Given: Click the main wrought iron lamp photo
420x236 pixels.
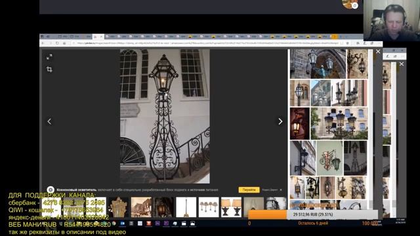Looking at the screenshot, I should (165, 116).
